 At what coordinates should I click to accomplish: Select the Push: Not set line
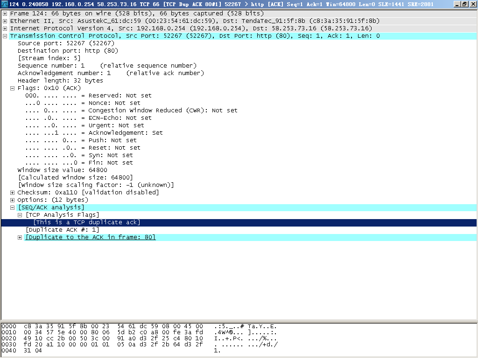point(81,140)
